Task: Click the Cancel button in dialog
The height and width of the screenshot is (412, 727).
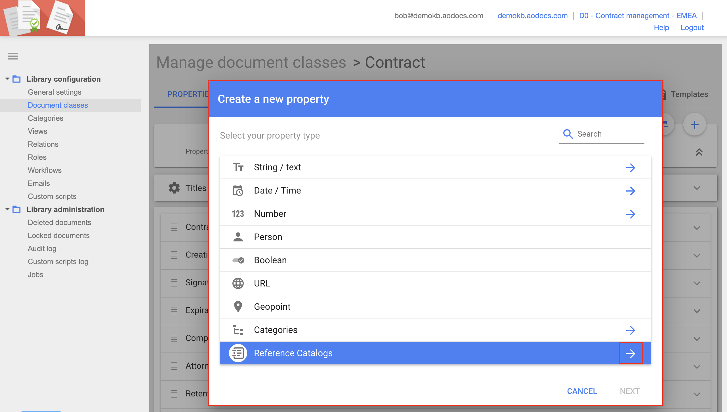Action: click(582, 391)
